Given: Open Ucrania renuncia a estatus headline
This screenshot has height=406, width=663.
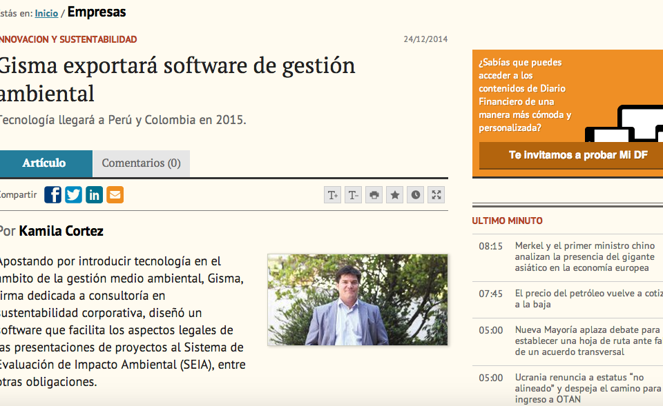Looking at the screenshot, I should tap(588, 388).
